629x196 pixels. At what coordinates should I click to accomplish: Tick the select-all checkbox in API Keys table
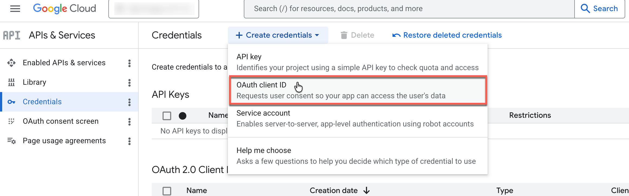(x=167, y=116)
